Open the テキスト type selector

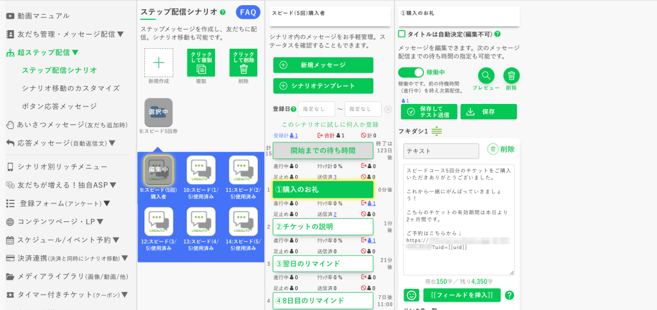[441, 151]
